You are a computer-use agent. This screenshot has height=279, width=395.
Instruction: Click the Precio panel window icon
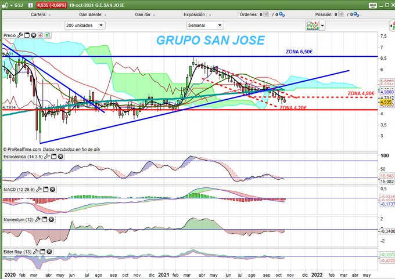click(x=27, y=35)
